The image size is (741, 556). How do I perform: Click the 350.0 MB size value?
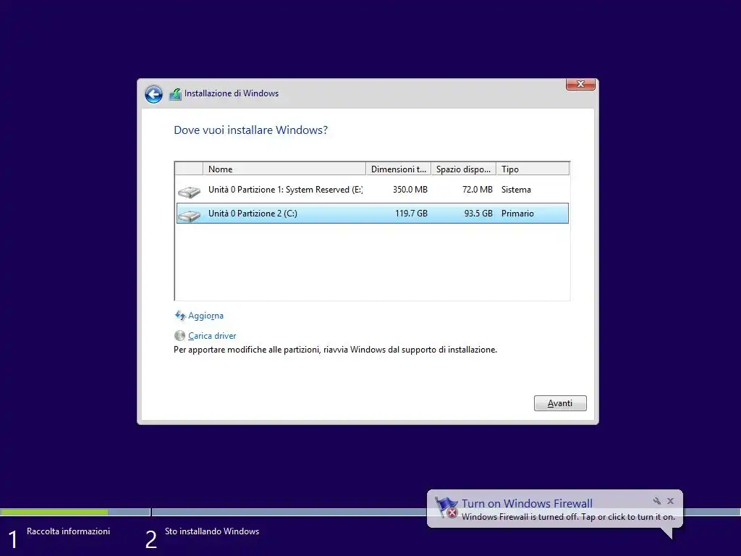pos(410,190)
